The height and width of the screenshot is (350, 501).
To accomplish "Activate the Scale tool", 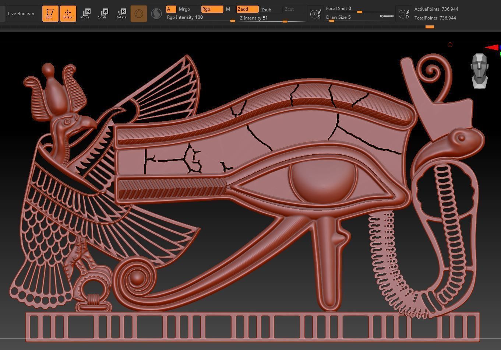I will (x=103, y=14).
